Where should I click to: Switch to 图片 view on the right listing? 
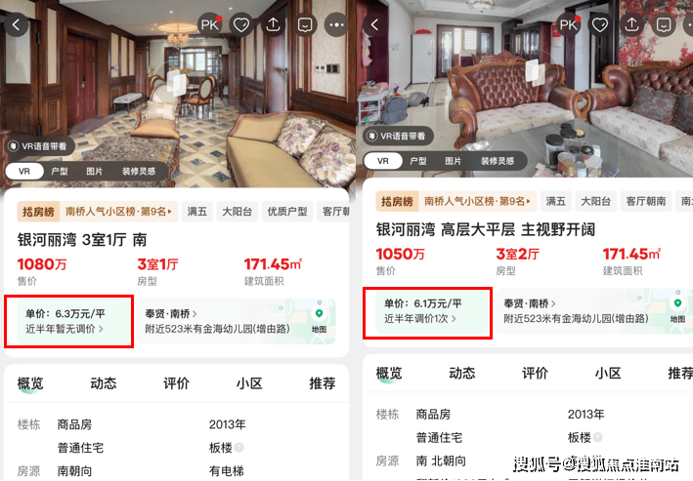click(453, 161)
